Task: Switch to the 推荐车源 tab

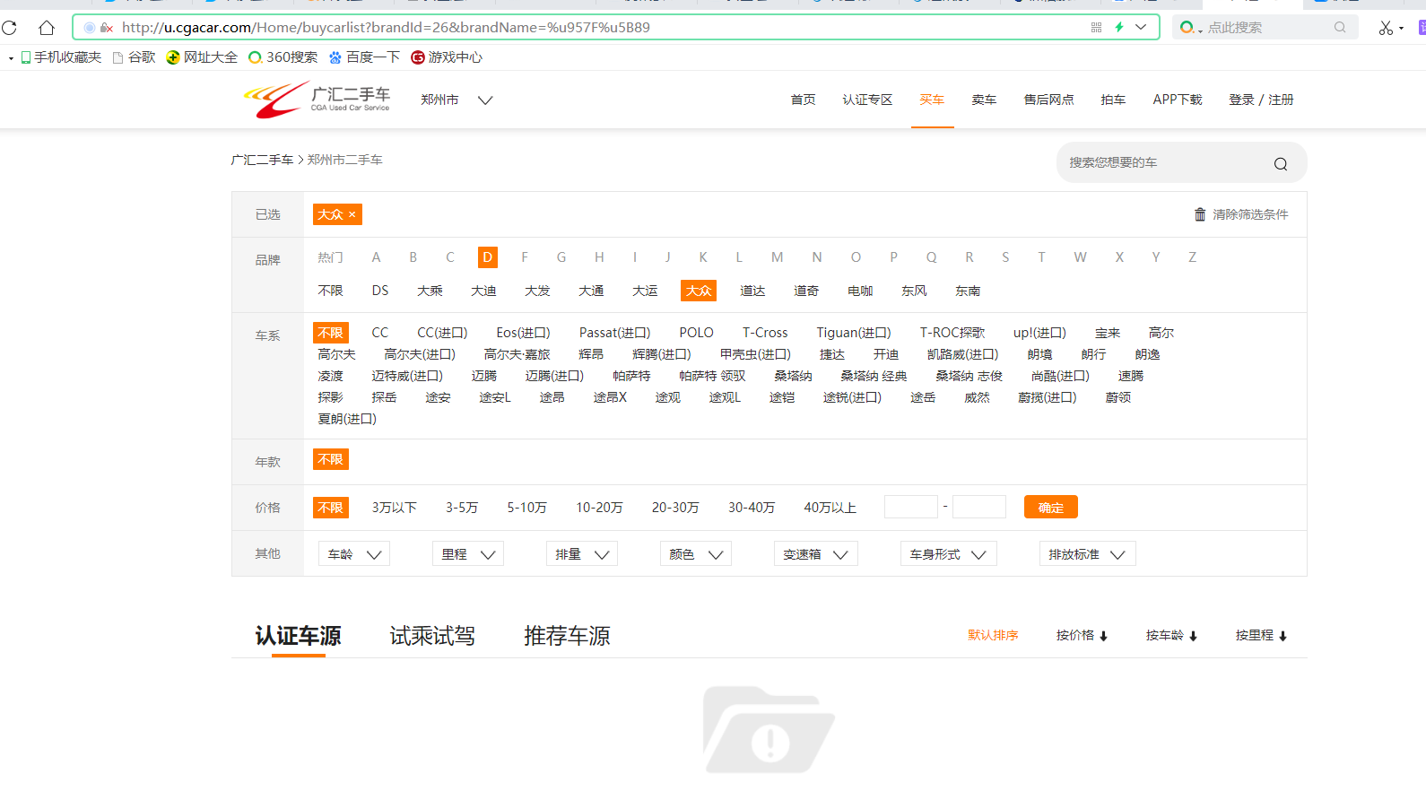Action: point(567,636)
